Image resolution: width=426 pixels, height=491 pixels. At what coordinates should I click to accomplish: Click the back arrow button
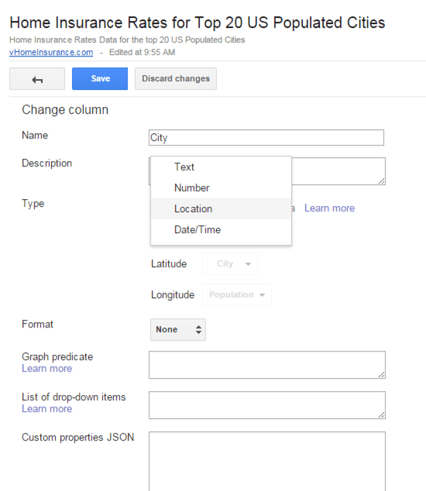37,78
